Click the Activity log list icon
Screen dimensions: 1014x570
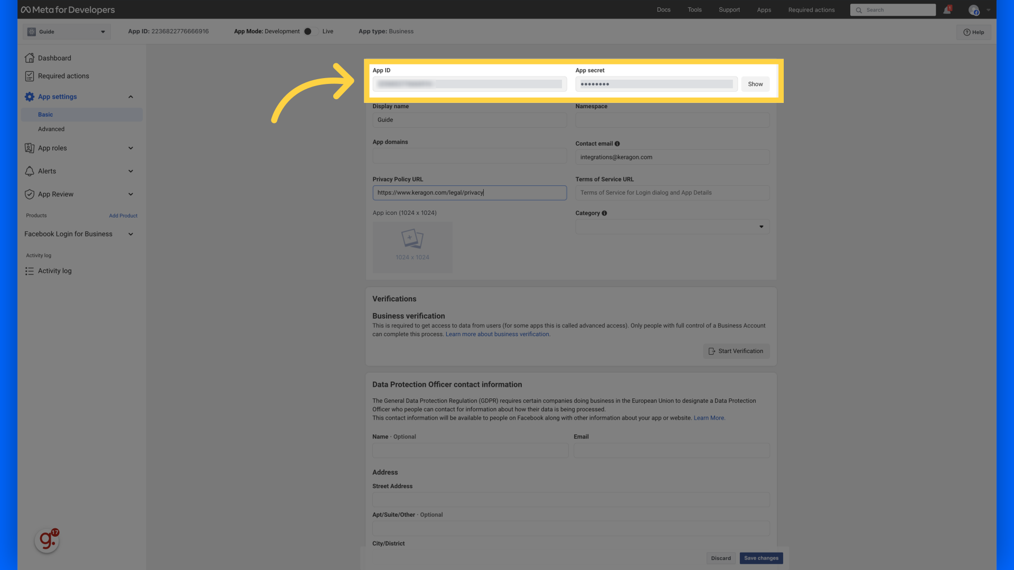click(30, 271)
